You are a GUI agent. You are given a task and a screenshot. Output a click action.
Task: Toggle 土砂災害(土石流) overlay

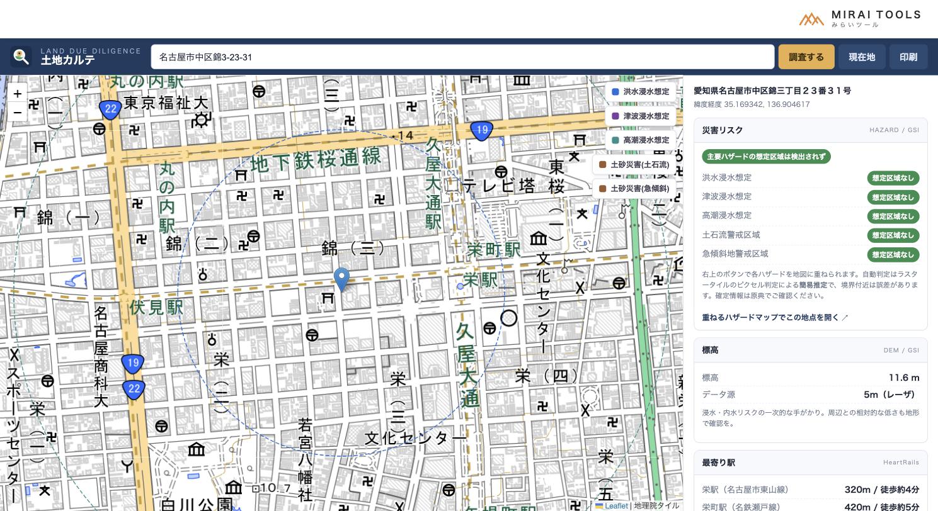tap(634, 164)
